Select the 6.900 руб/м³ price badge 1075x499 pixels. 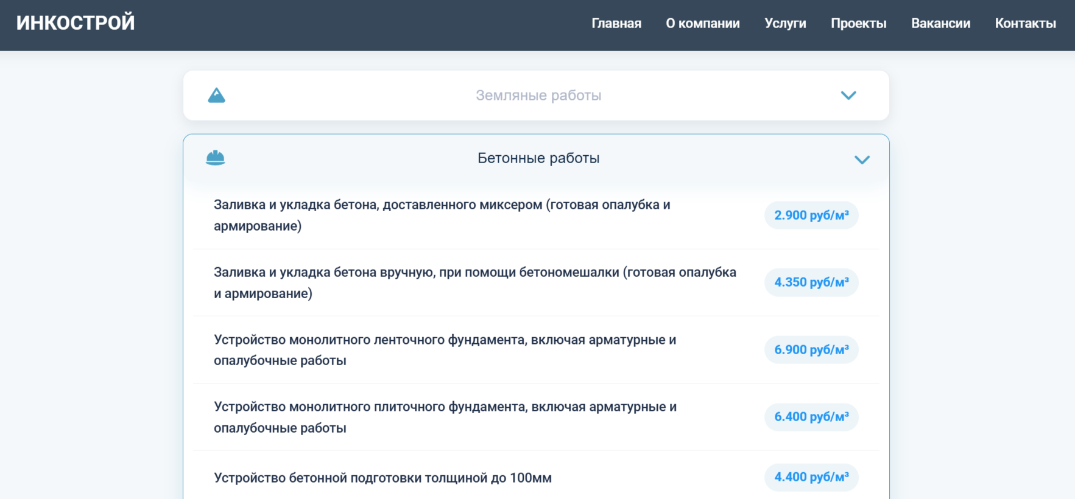coord(811,350)
